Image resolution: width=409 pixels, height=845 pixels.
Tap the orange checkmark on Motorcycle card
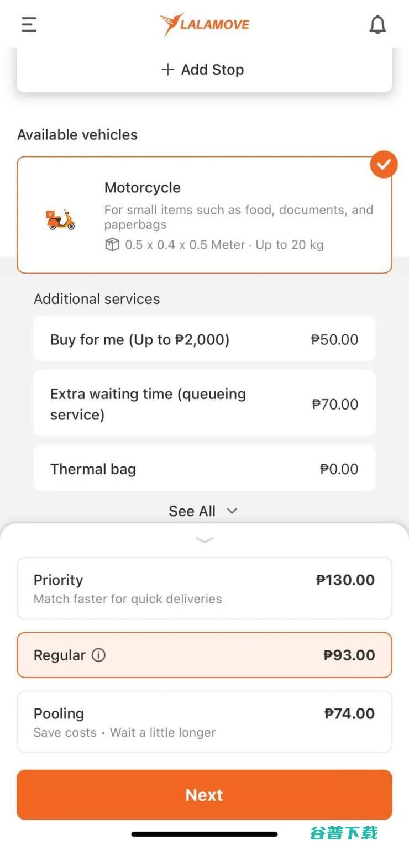384,164
